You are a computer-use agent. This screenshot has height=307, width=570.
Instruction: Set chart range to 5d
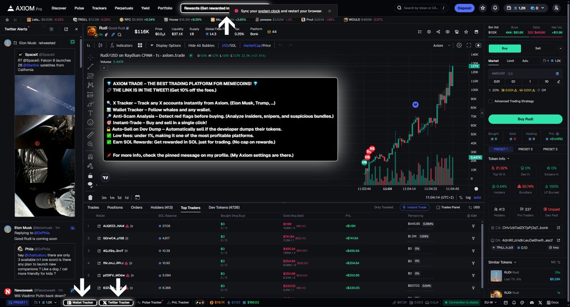click(x=120, y=197)
